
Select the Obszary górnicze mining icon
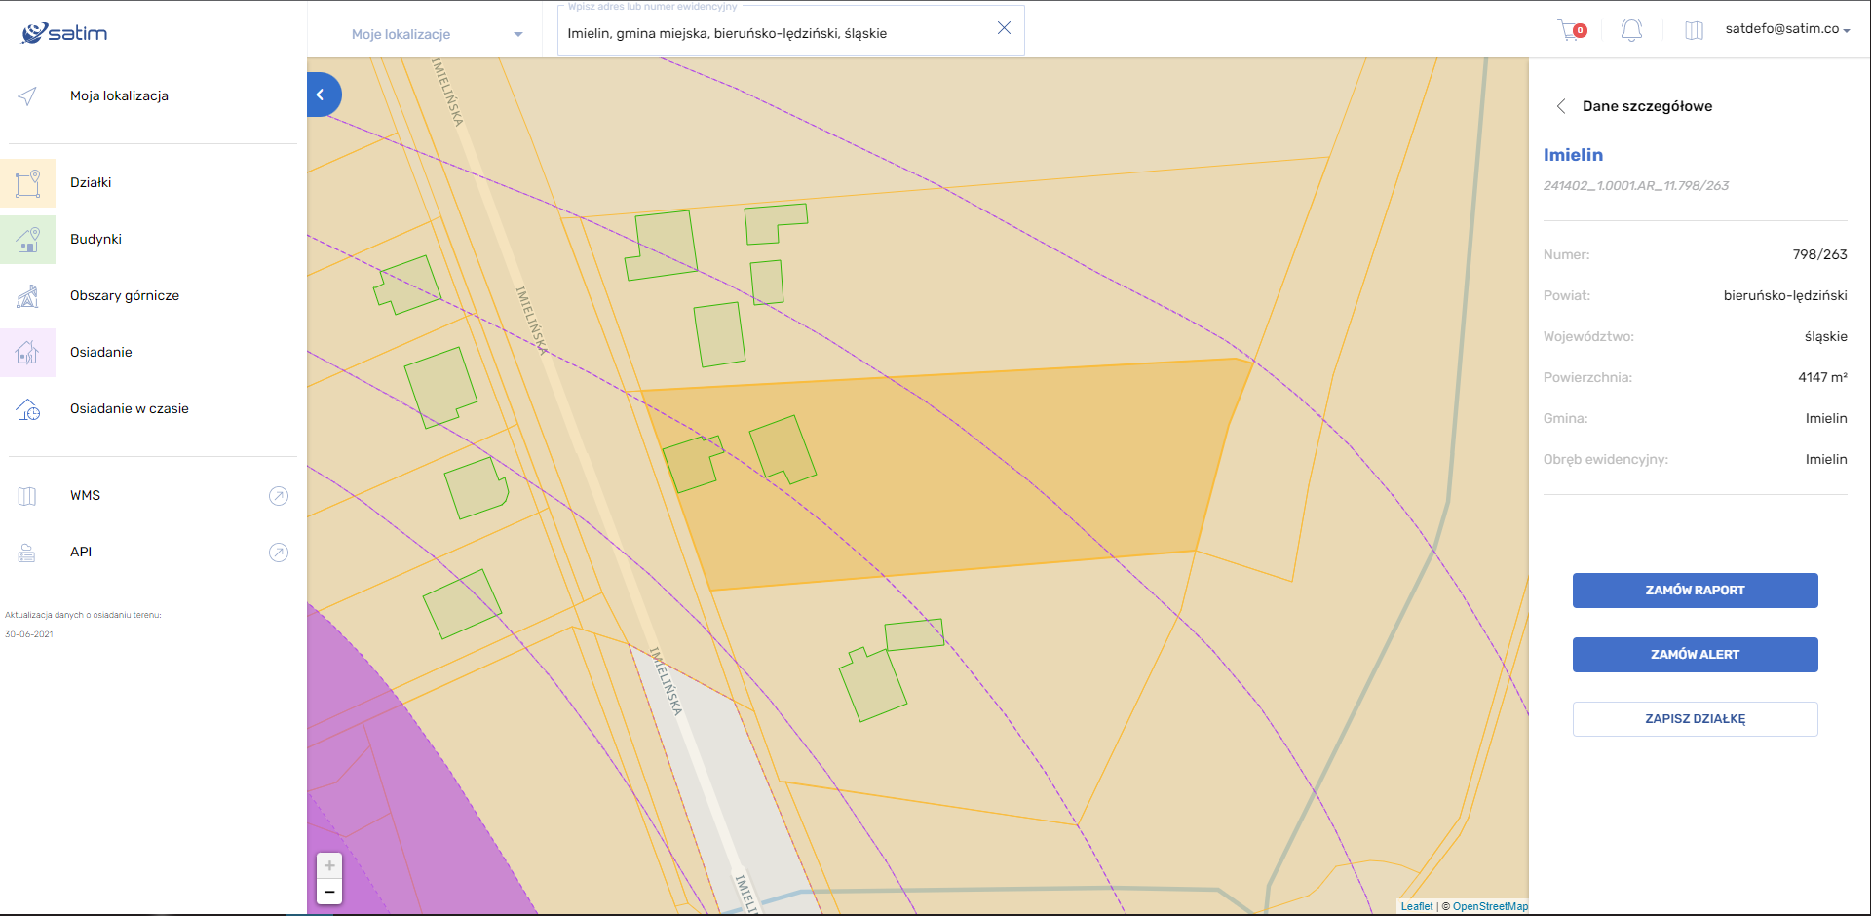(x=28, y=296)
